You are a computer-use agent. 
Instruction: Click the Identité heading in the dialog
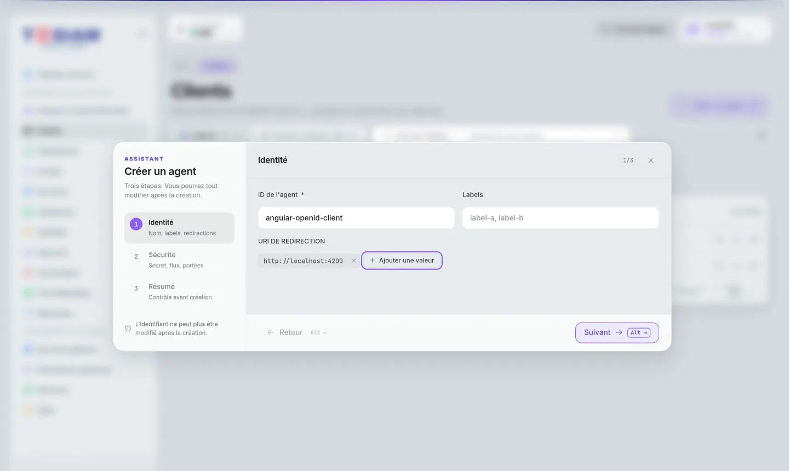[273, 160]
